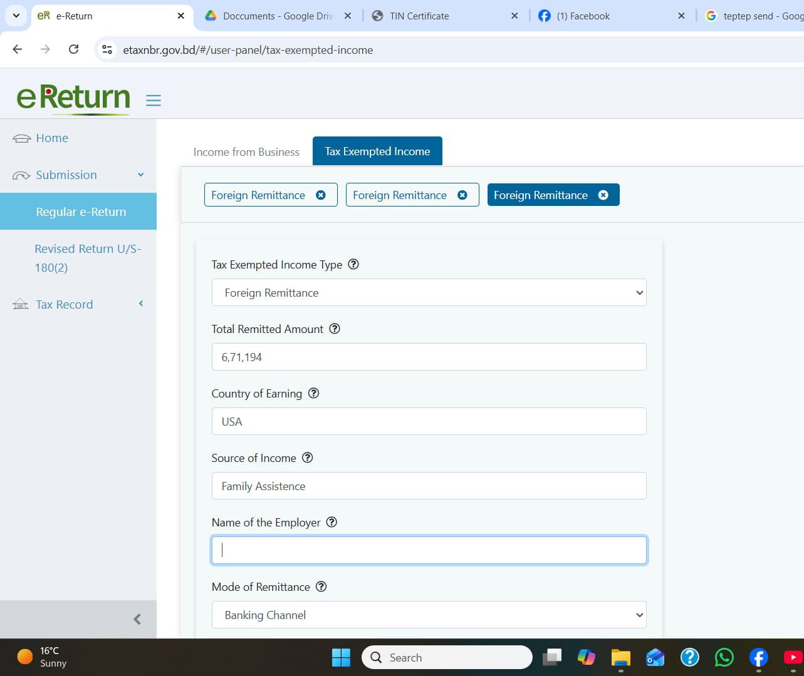Remove the second Foreign Remittance entry
Image resolution: width=804 pixels, height=676 pixels.
462,195
